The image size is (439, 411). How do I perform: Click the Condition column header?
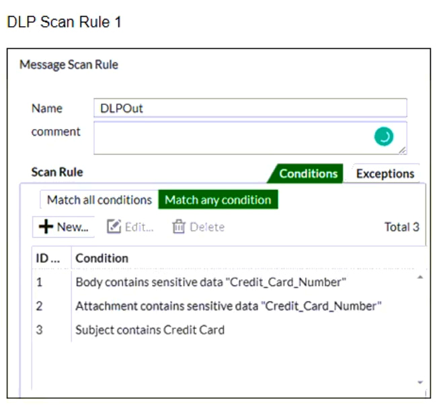[102, 258]
